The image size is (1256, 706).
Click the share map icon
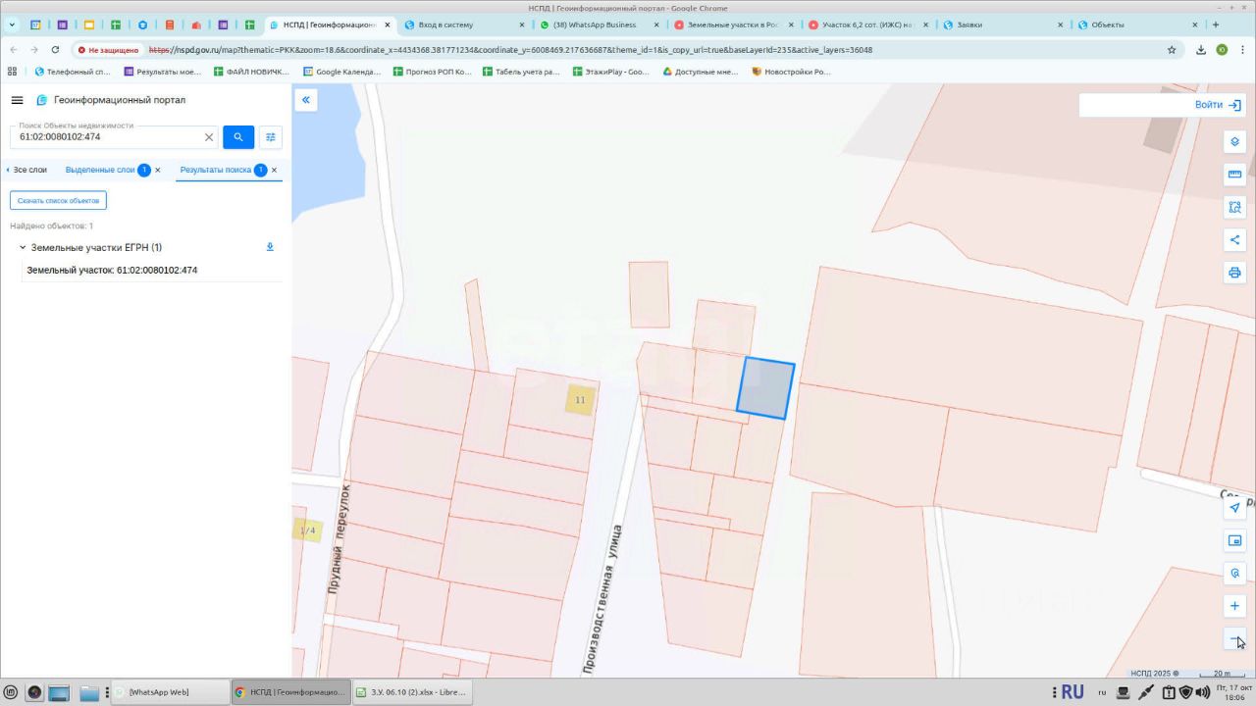click(1234, 240)
